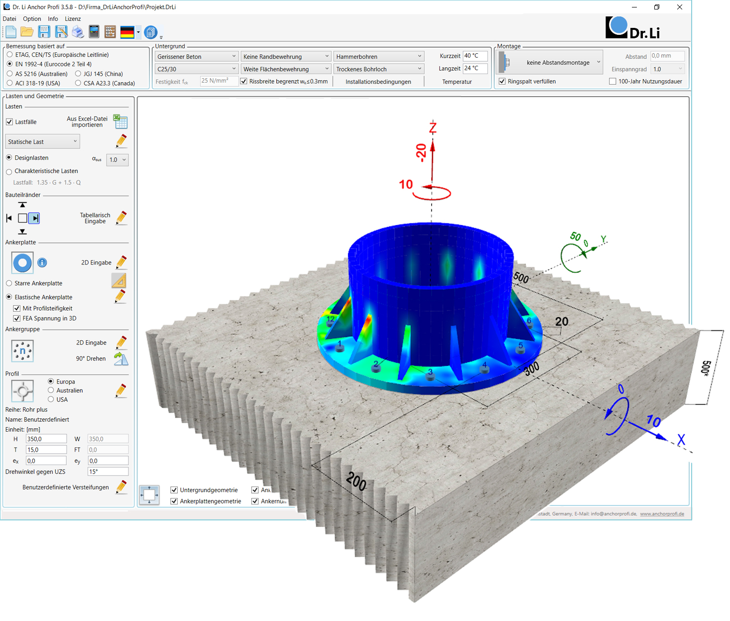Click the profile H value field

pos(46,439)
